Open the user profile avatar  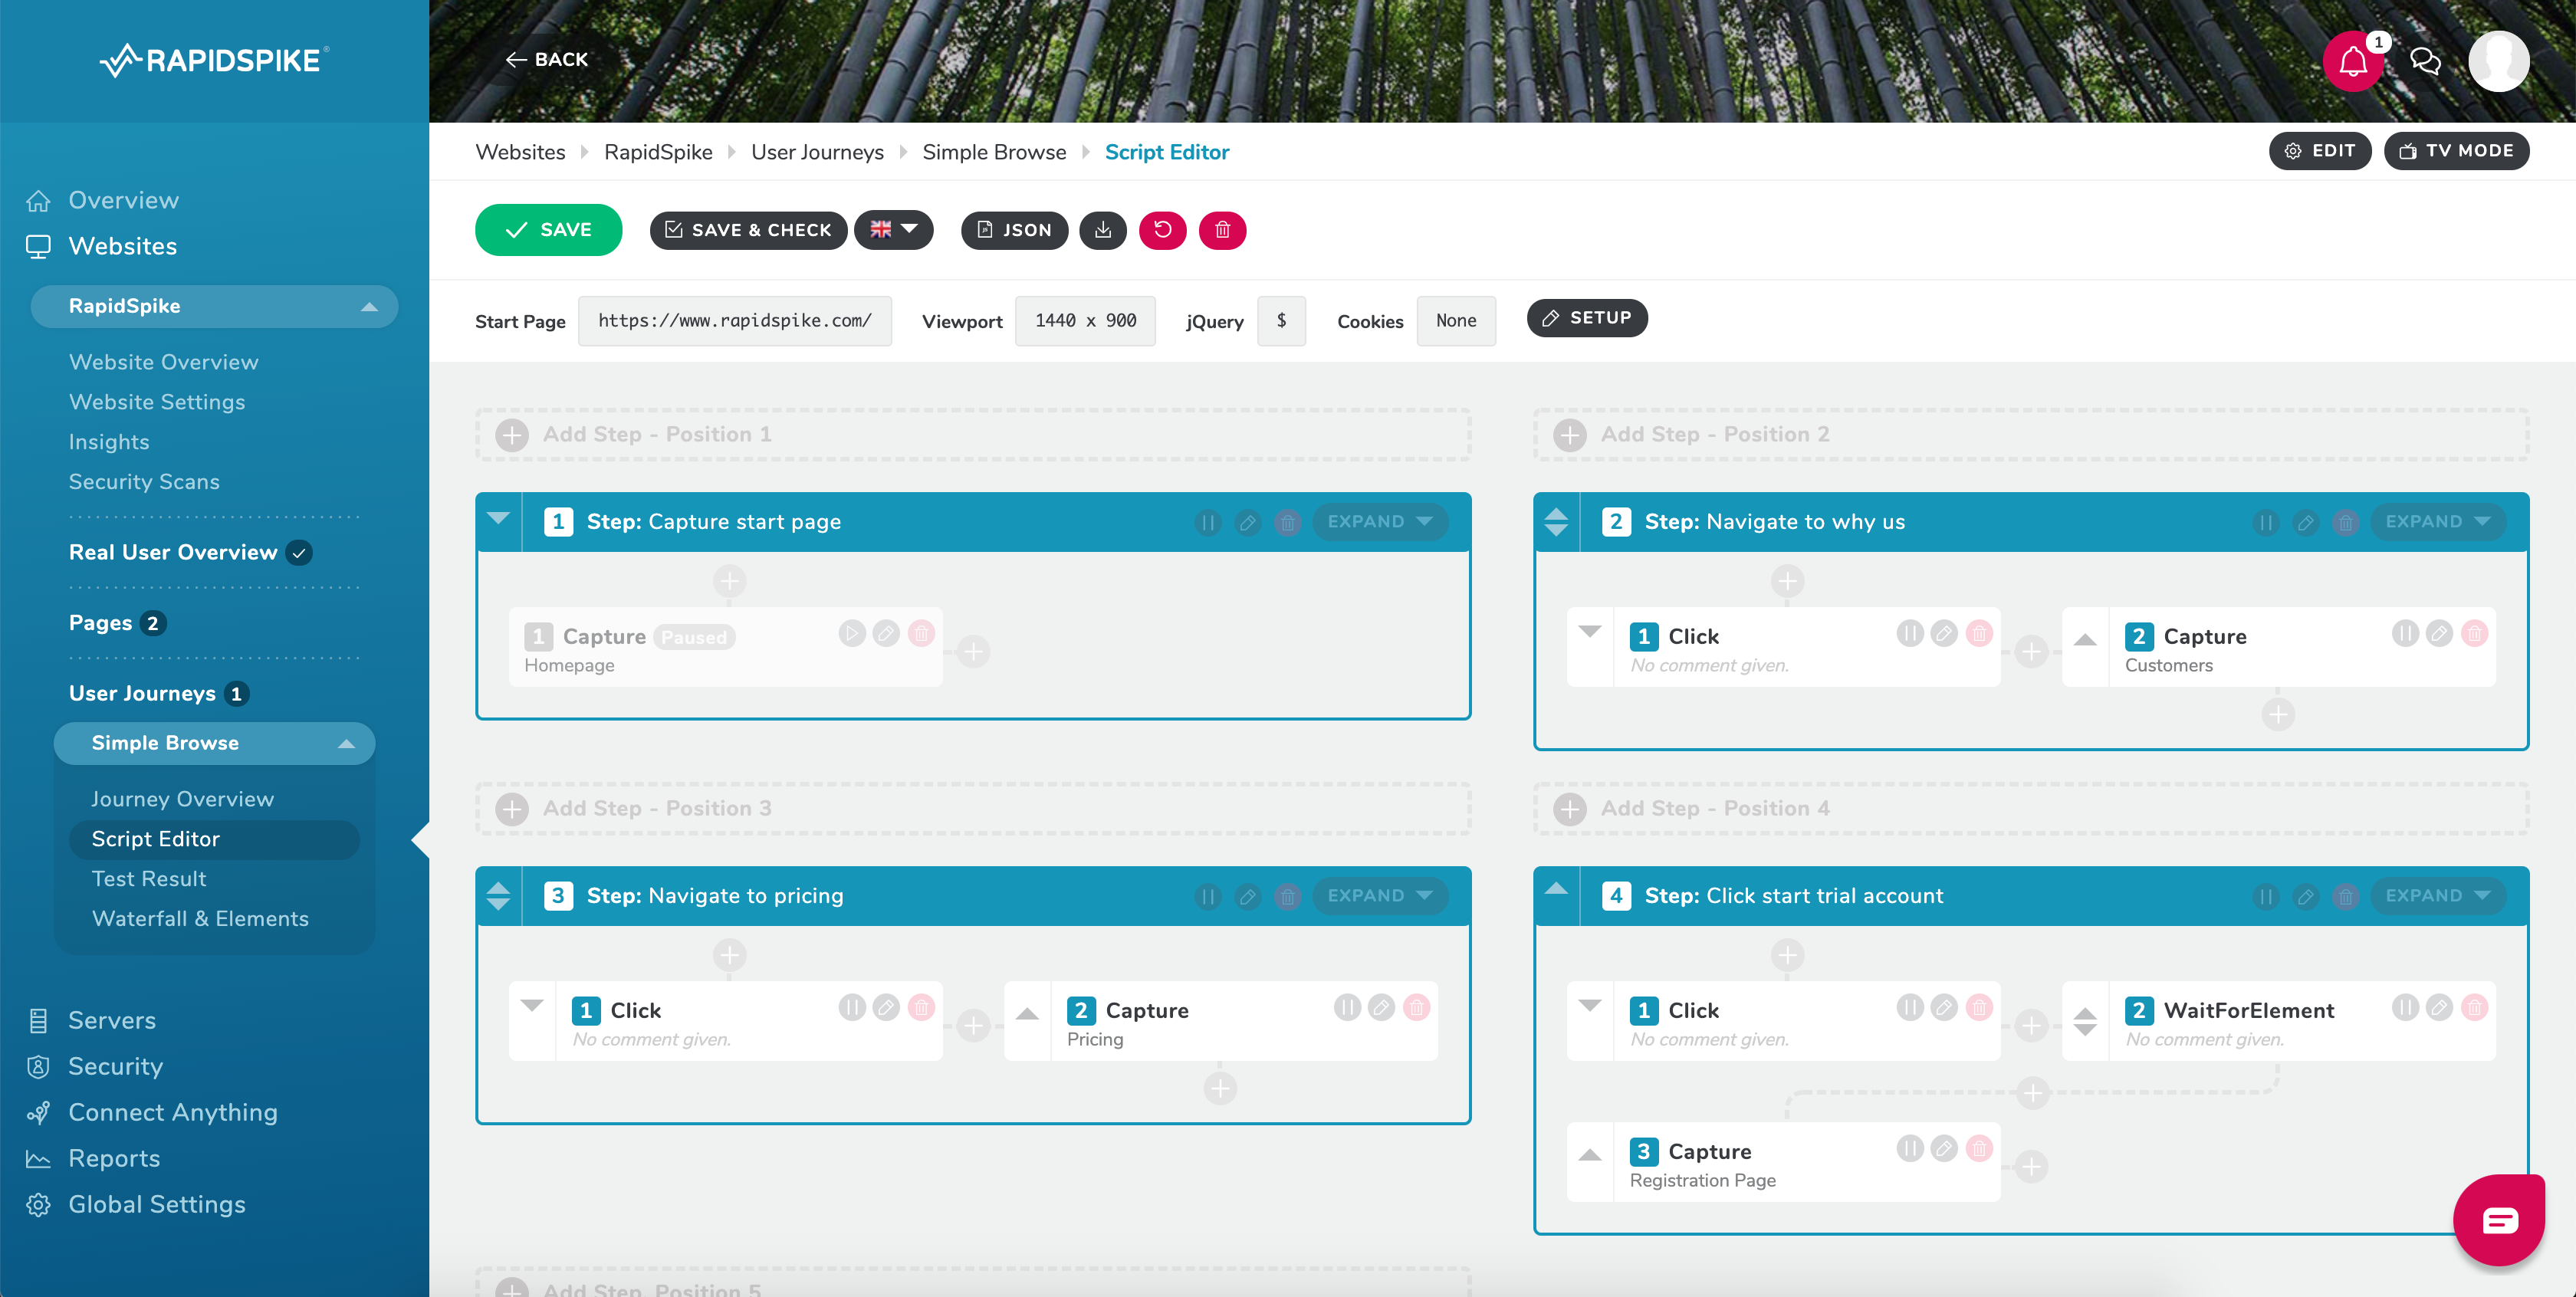2498,61
